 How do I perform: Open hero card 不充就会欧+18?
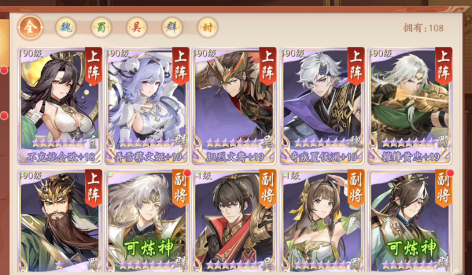pos(60,106)
